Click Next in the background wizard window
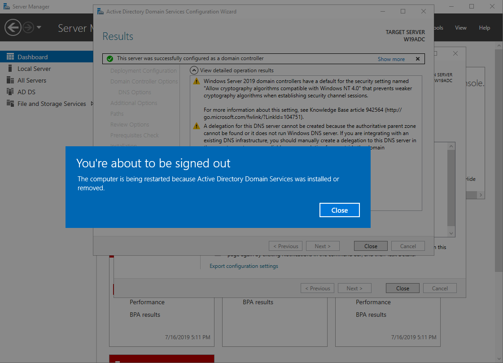Image resolution: width=503 pixels, height=363 pixels. click(x=354, y=288)
